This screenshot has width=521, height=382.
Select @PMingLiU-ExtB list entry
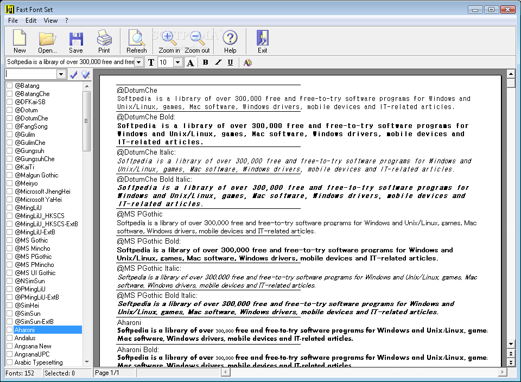(x=37, y=297)
